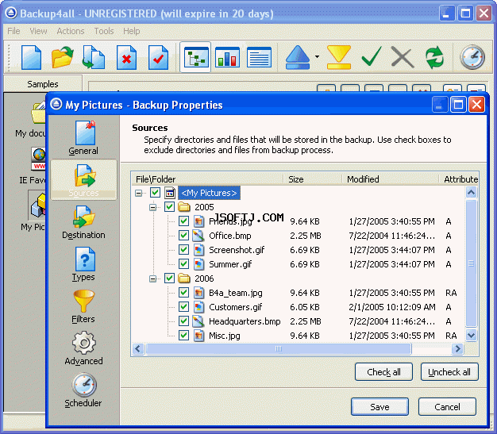The width and height of the screenshot is (497, 434).
Task: Click the Properties toolbar icon with red checkmark
Action: [158, 57]
